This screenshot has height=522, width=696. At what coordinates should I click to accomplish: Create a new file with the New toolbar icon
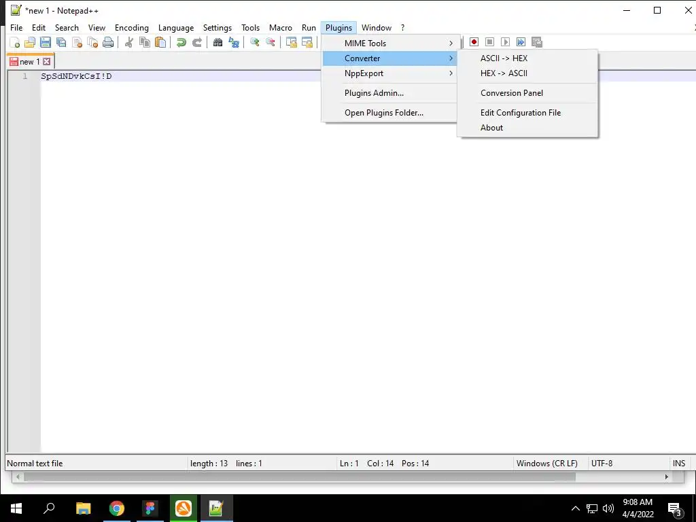15,43
